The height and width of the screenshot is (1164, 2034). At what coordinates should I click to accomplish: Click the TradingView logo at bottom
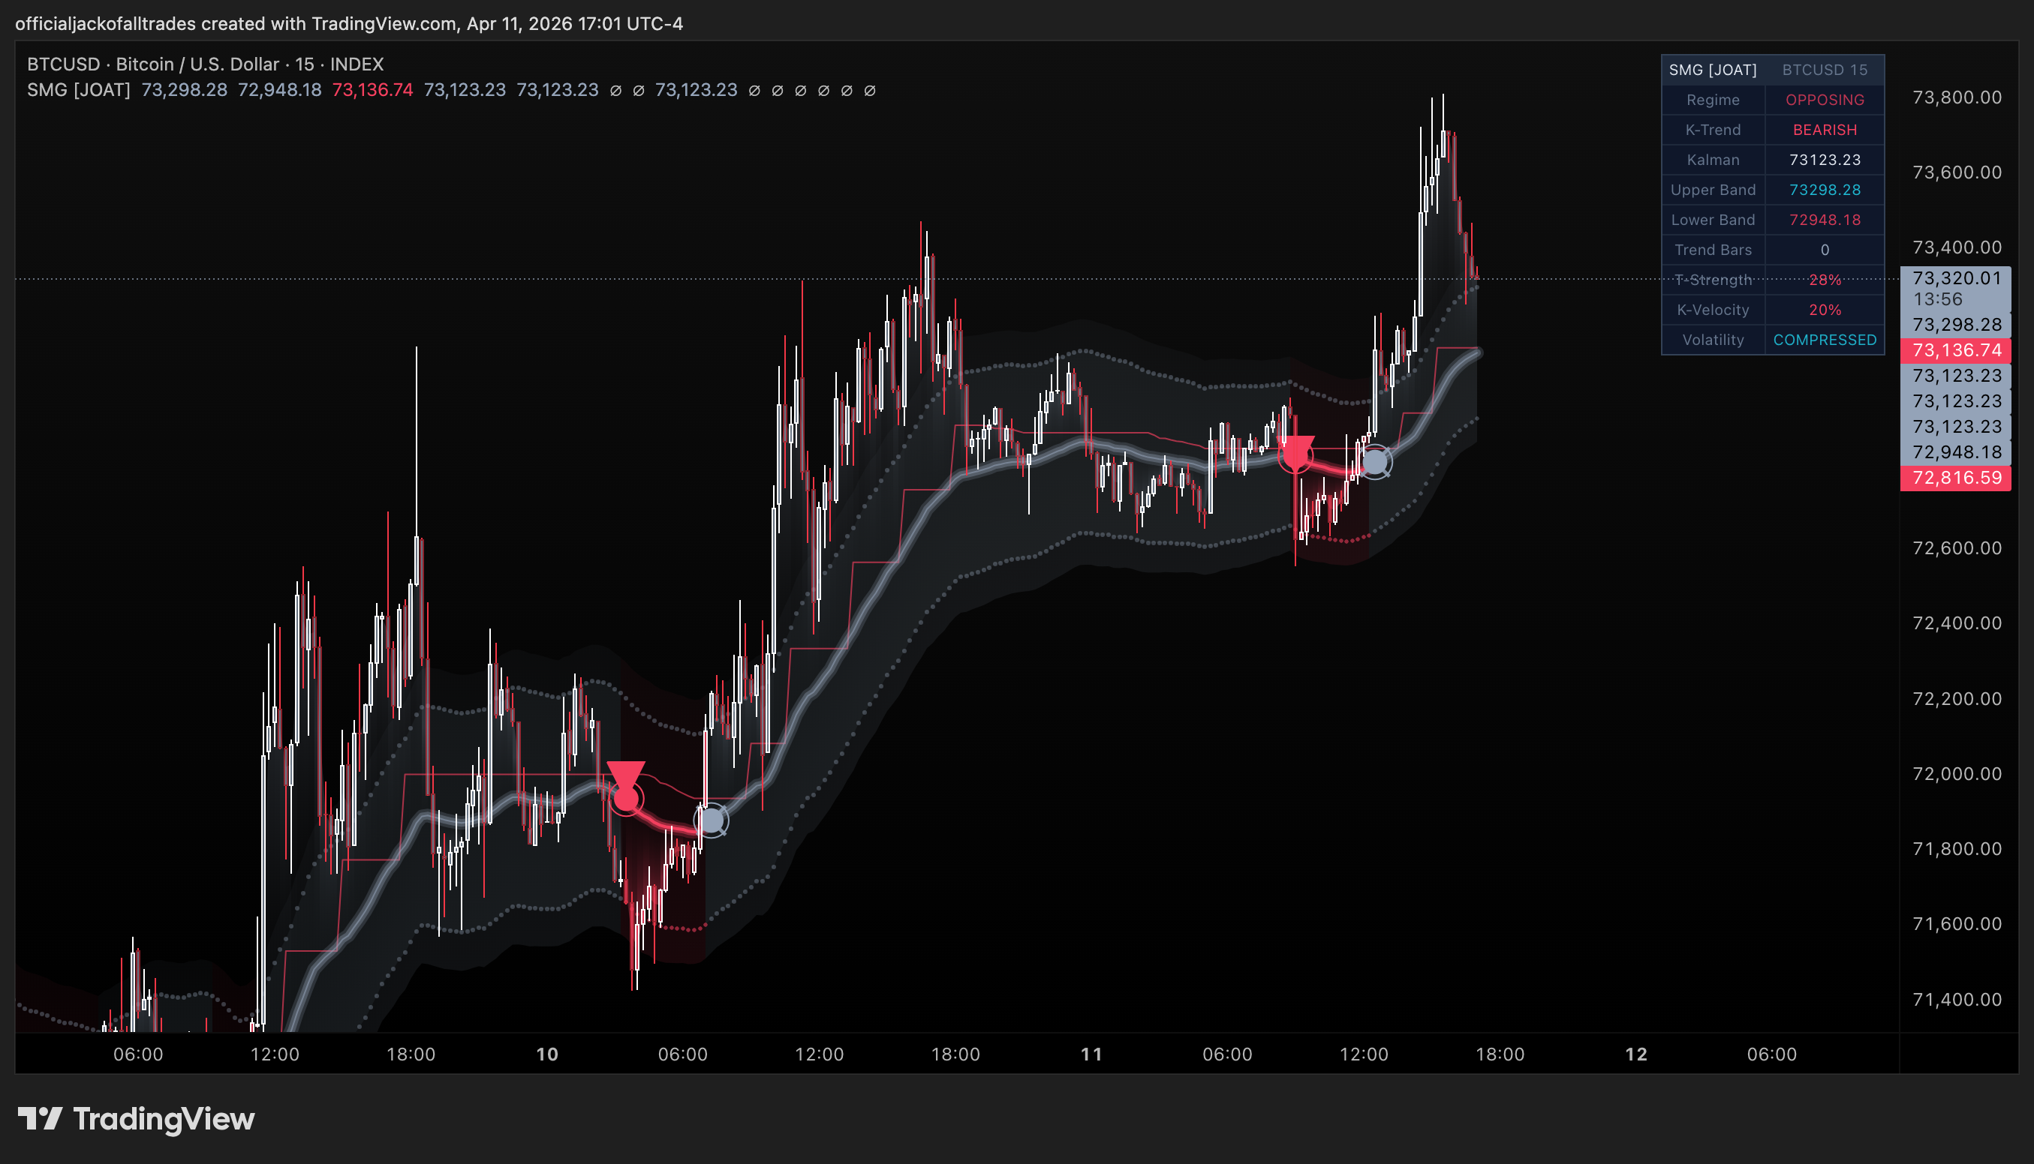tap(136, 1118)
